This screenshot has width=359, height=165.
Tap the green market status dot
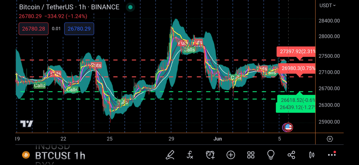click(130, 7)
